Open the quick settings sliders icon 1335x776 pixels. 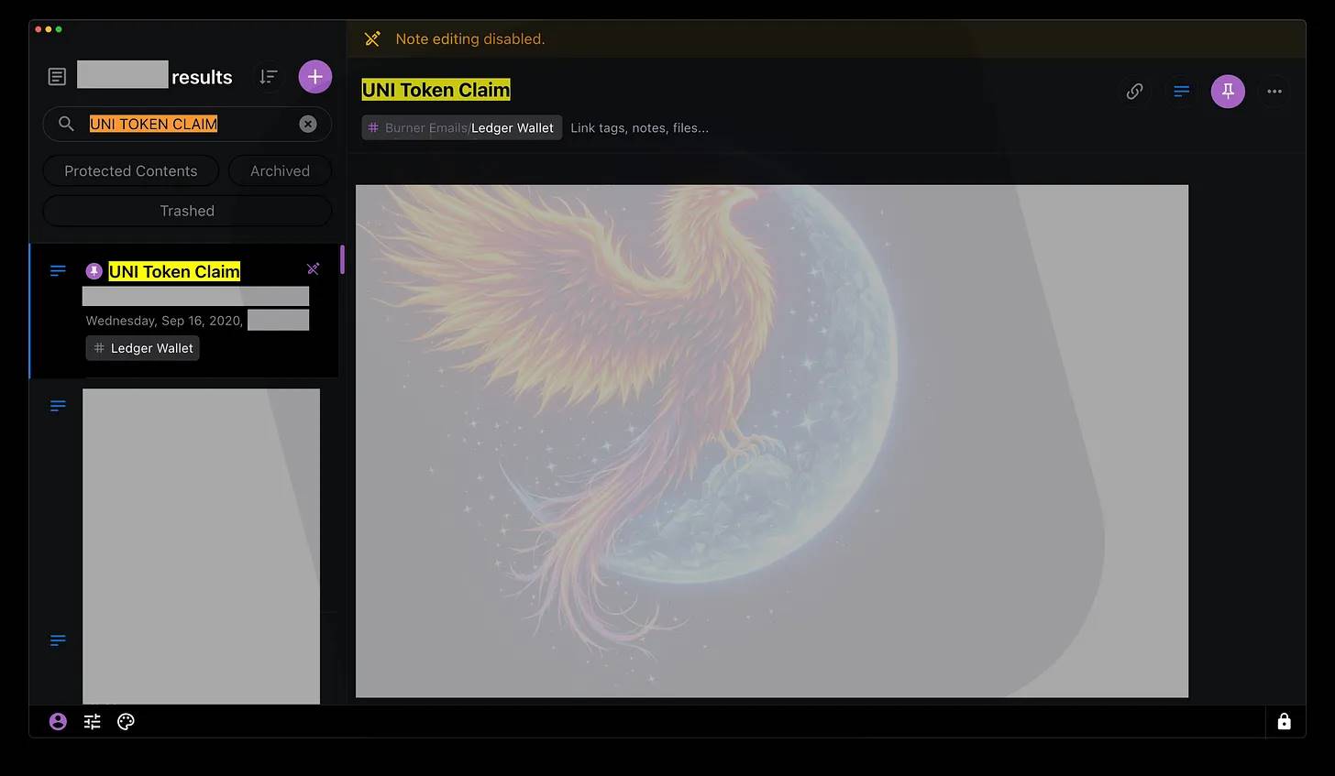pyautogui.click(x=93, y=722)
